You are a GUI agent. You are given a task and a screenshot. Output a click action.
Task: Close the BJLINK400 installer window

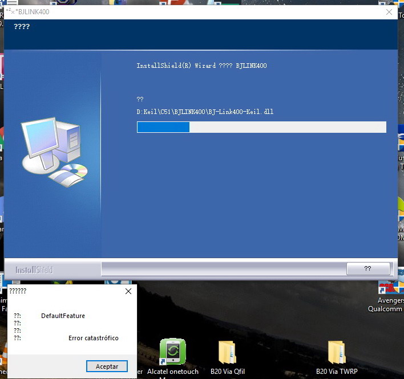tap(389, 12)
